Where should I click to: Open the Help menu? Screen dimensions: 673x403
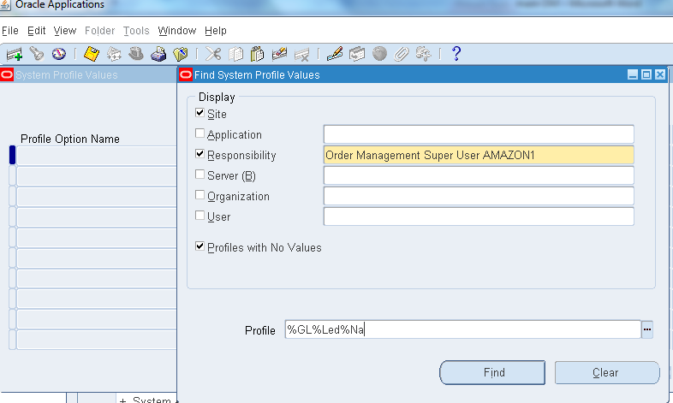216,31
